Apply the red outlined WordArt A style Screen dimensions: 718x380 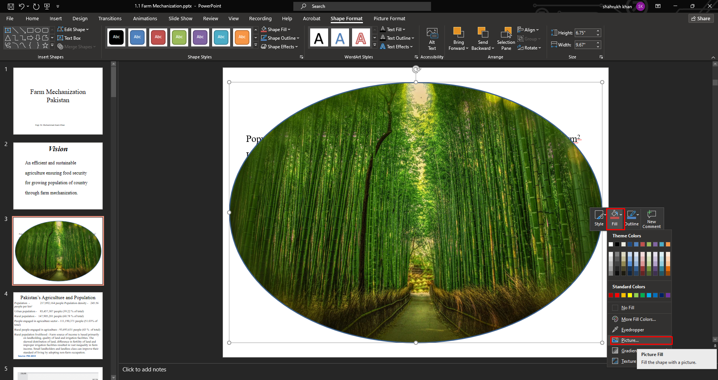point(361,38)
